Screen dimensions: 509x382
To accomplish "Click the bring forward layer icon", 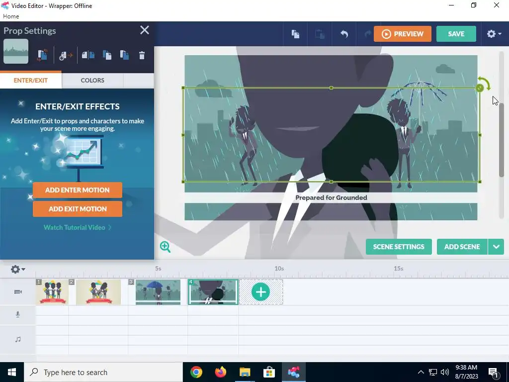I will pyautogui.click(x=107, y=55).
